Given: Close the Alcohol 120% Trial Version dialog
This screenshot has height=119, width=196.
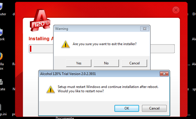Looking at the screenshot, I should [164, 74].
